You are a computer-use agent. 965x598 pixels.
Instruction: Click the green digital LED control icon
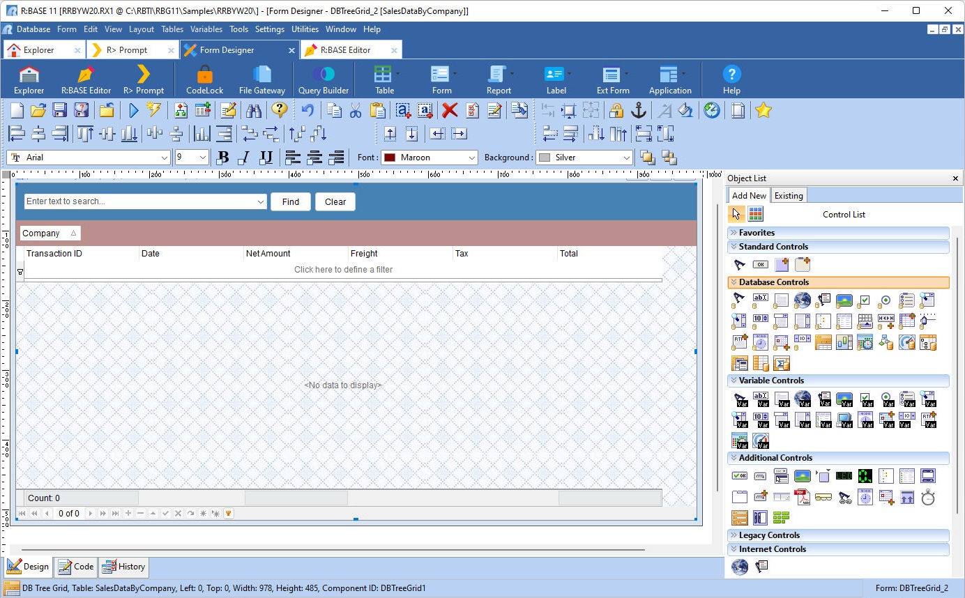(865, 476)
